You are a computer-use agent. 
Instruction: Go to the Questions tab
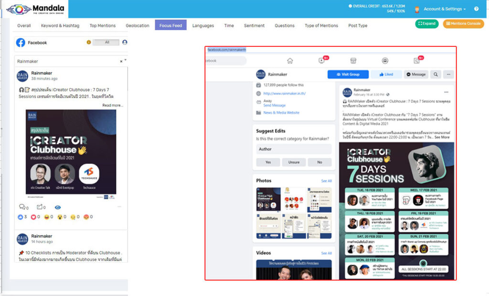coord(285,26)
